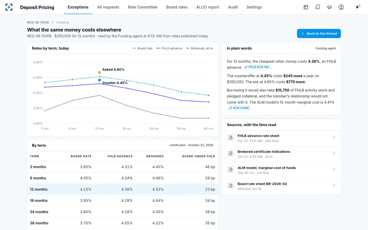Toggle FHLB advance legend series

tap(169, 48)
